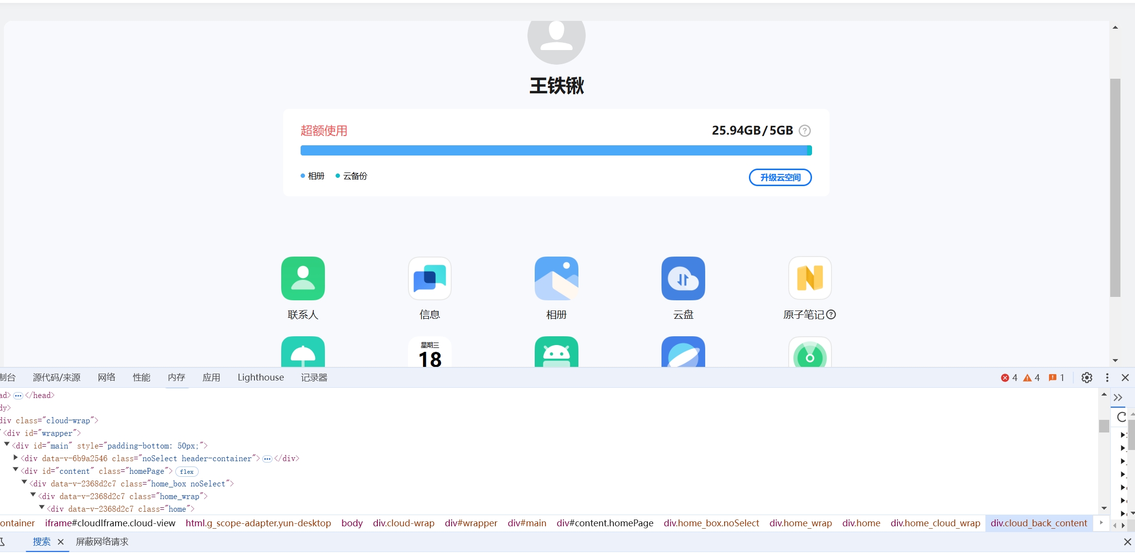This screenshot has height=553, width=1135.
Task: Select div#content.homePage breadcrumb
Action: [x=605, y=523]
